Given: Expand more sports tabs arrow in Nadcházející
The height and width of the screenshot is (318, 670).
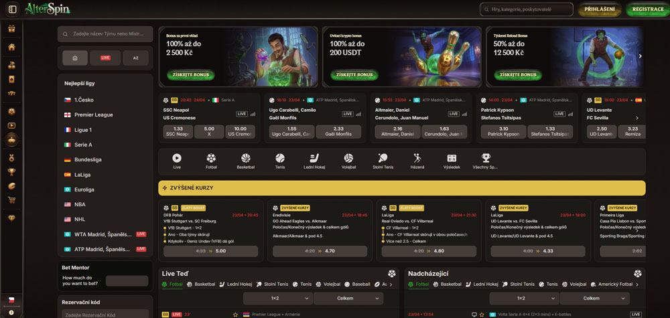Looking at the screenshot, I should coord(637,285).
